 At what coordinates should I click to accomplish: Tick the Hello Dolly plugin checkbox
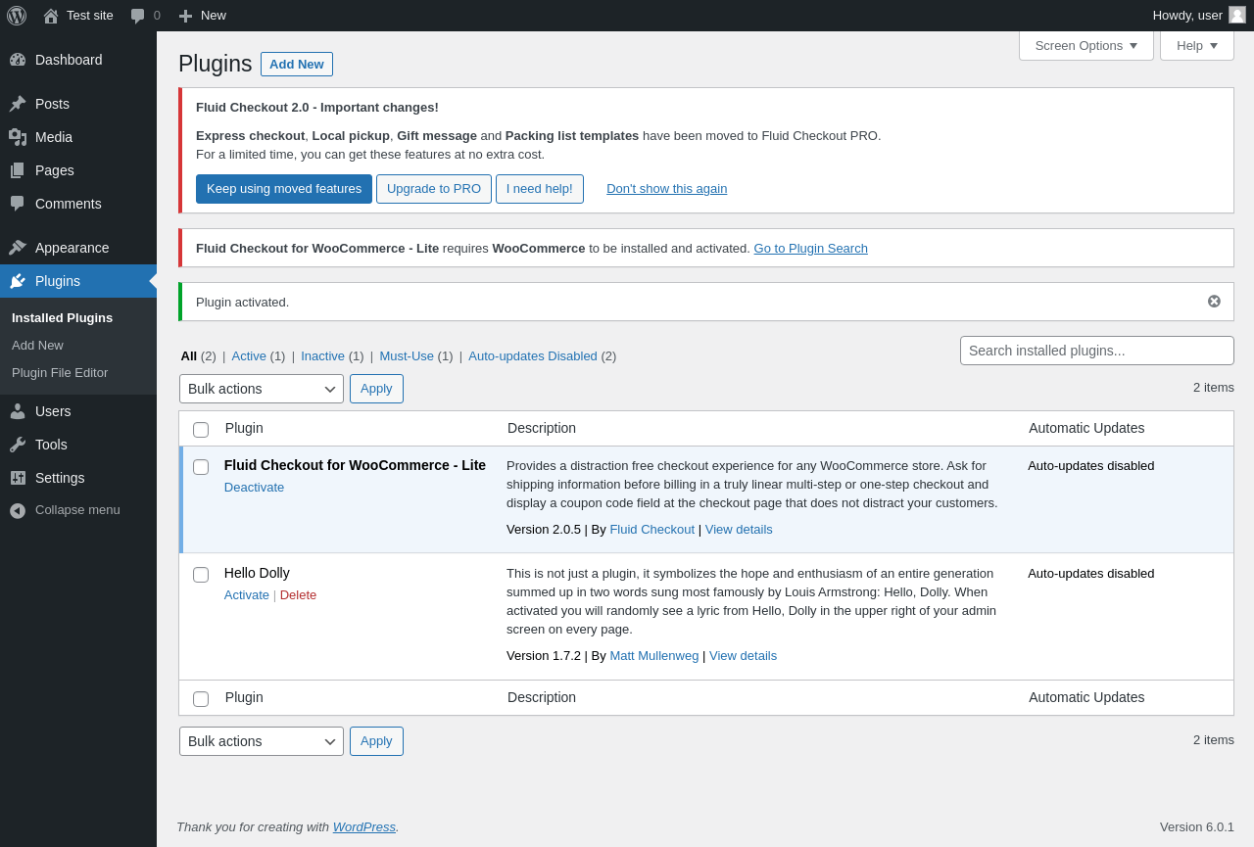pyautogui.click(x=201, y=575)
